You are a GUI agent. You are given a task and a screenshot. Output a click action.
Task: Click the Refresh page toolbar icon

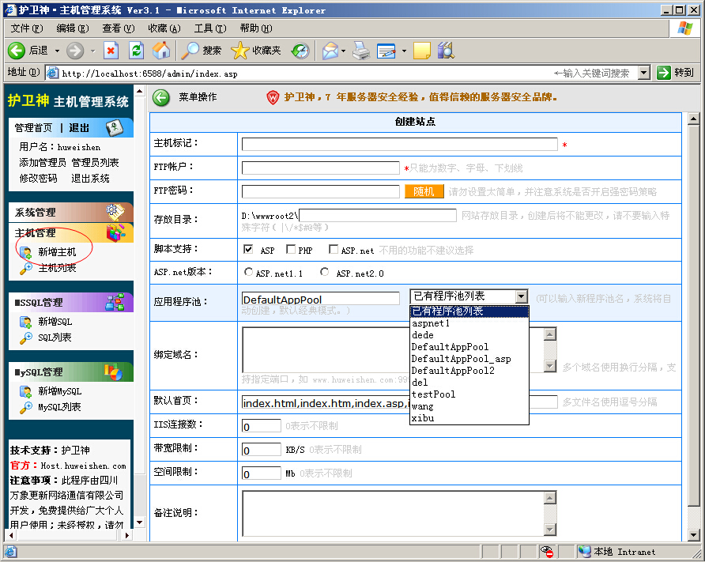(x=136, y=51)
